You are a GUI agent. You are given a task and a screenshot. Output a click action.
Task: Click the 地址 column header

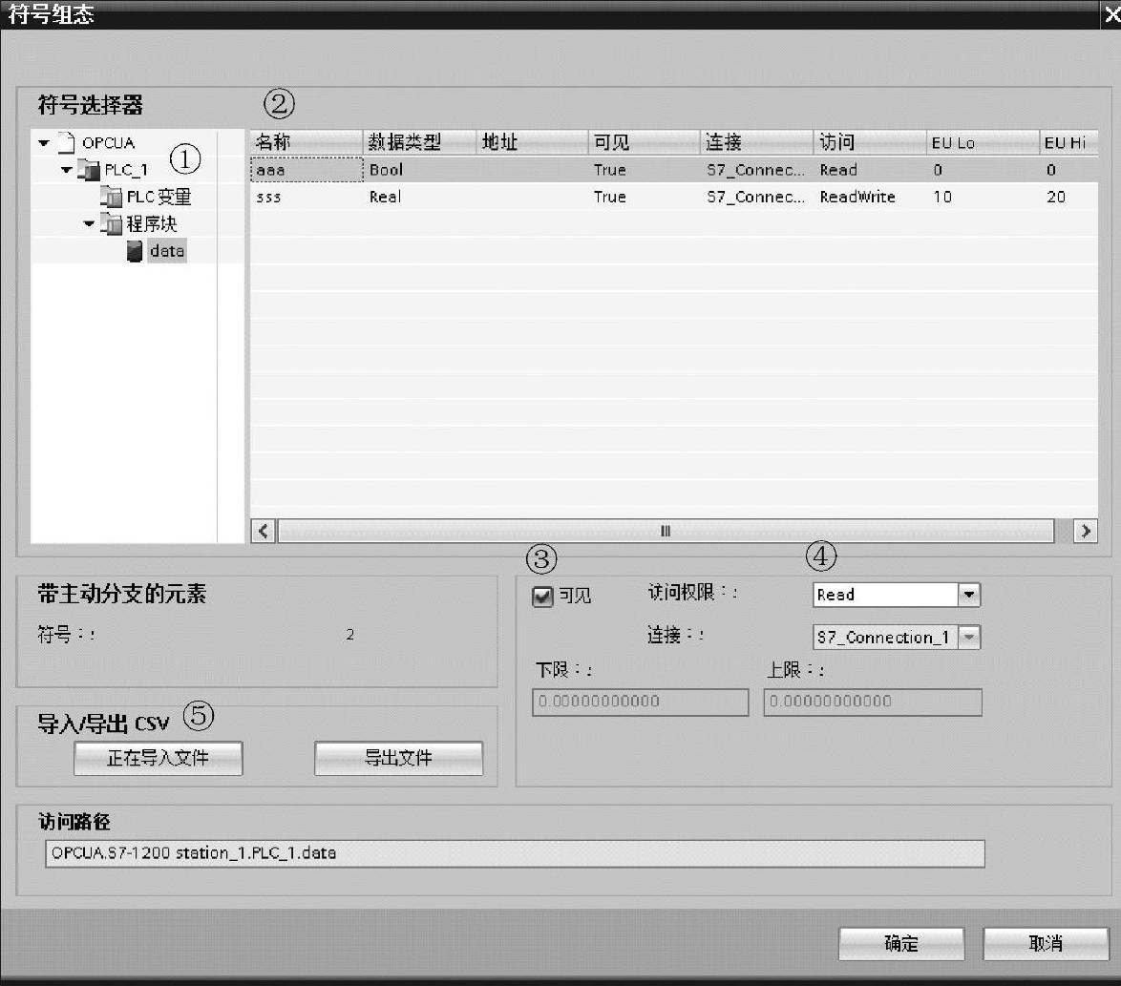tap(533, 142)
